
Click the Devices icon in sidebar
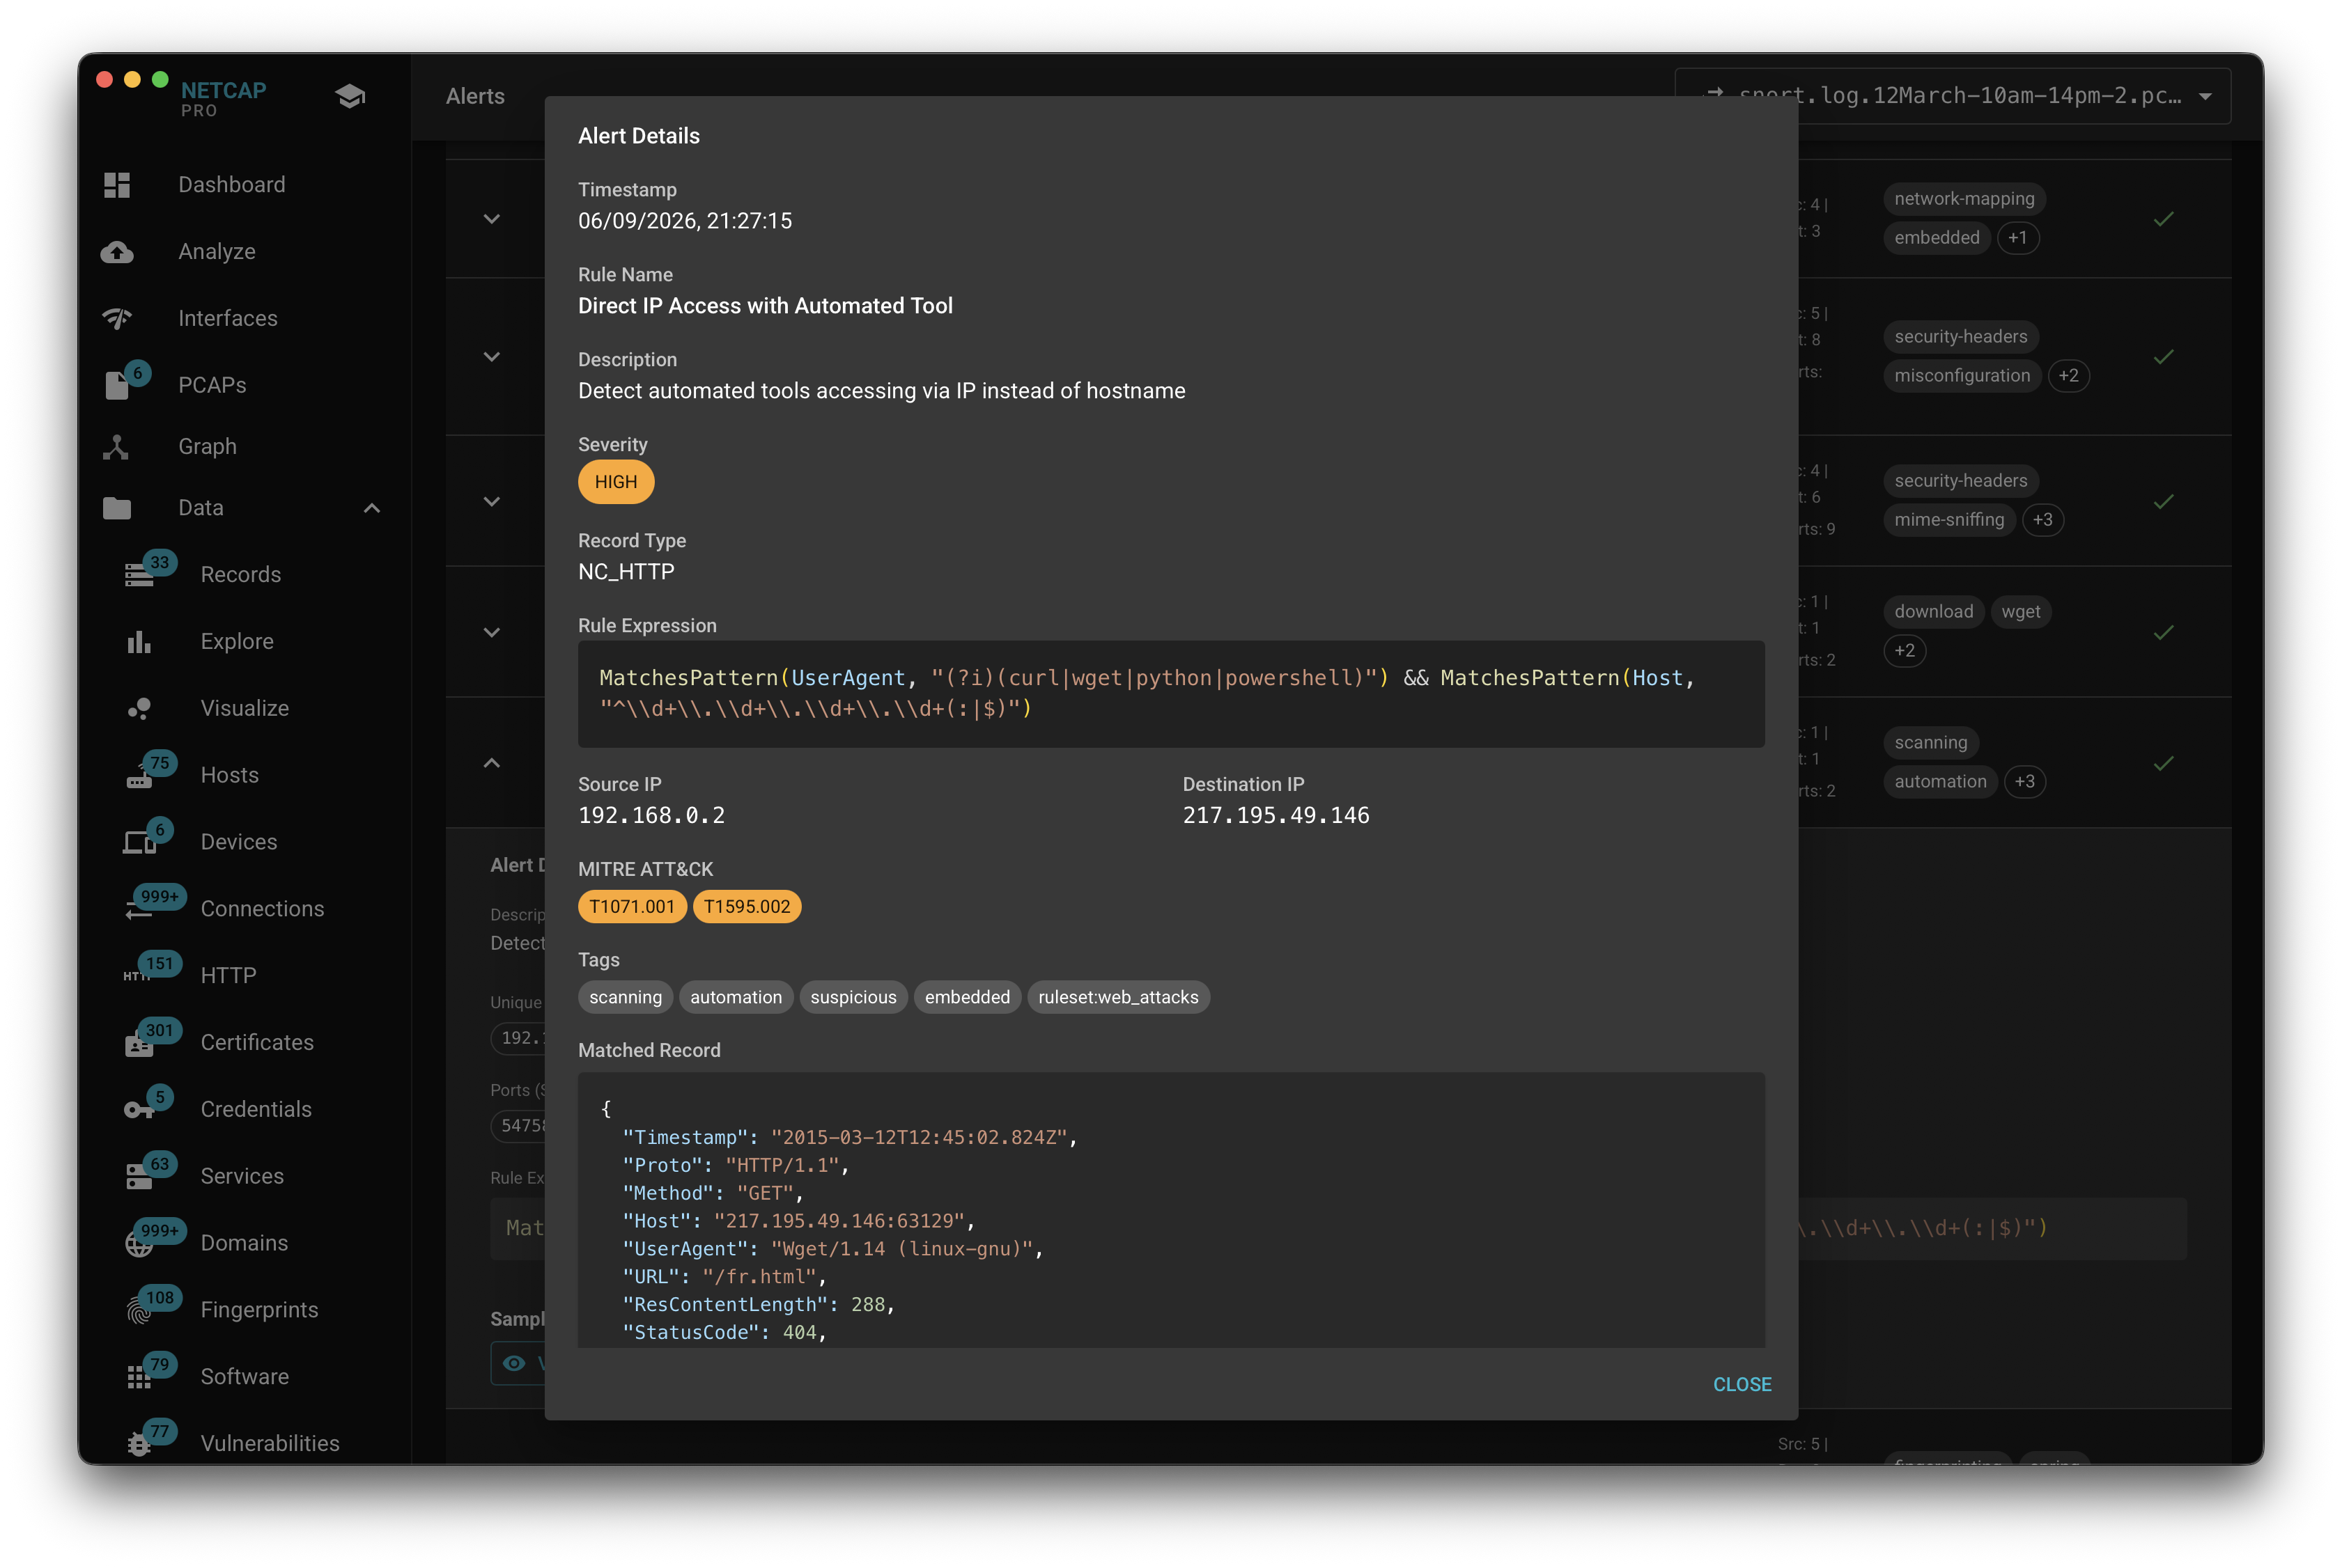139,843
